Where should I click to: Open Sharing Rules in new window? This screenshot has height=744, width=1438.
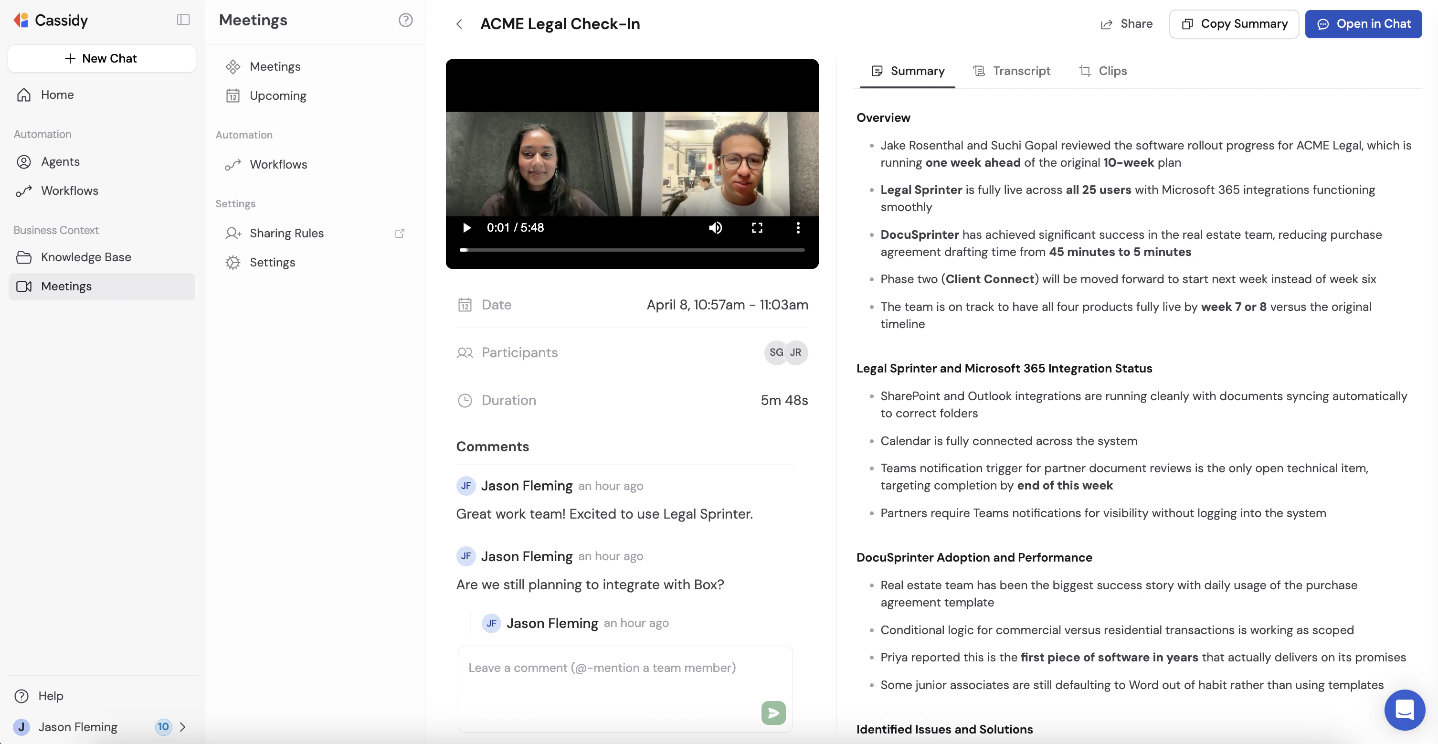[x=400, y=233]
